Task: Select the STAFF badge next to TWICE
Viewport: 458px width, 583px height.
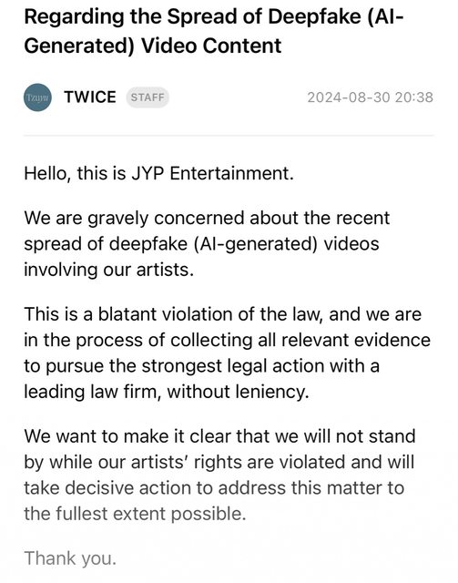Action: (148, 97)
